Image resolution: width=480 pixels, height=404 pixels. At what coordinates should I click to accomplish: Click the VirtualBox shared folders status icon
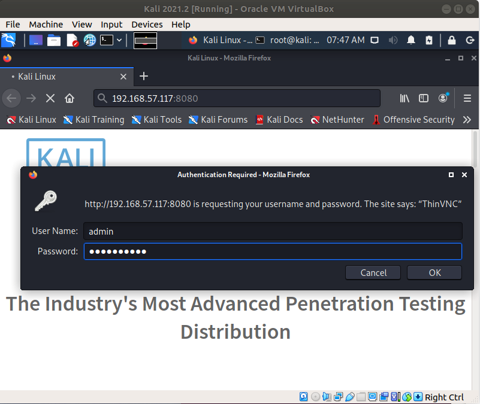point(361,397)
